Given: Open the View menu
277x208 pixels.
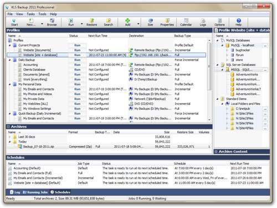Looking at the screenshot, I should point(19,14).
